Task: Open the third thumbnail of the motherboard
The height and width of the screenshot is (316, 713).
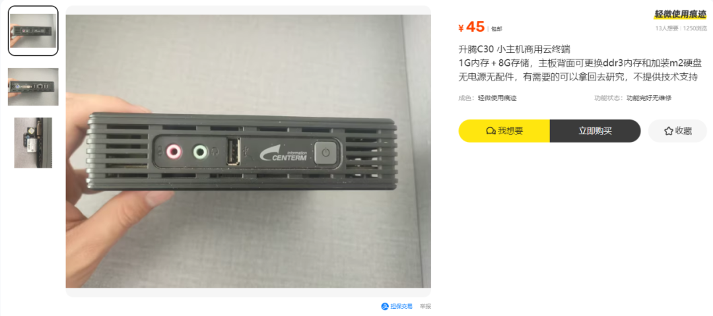Action: (33, 142)
